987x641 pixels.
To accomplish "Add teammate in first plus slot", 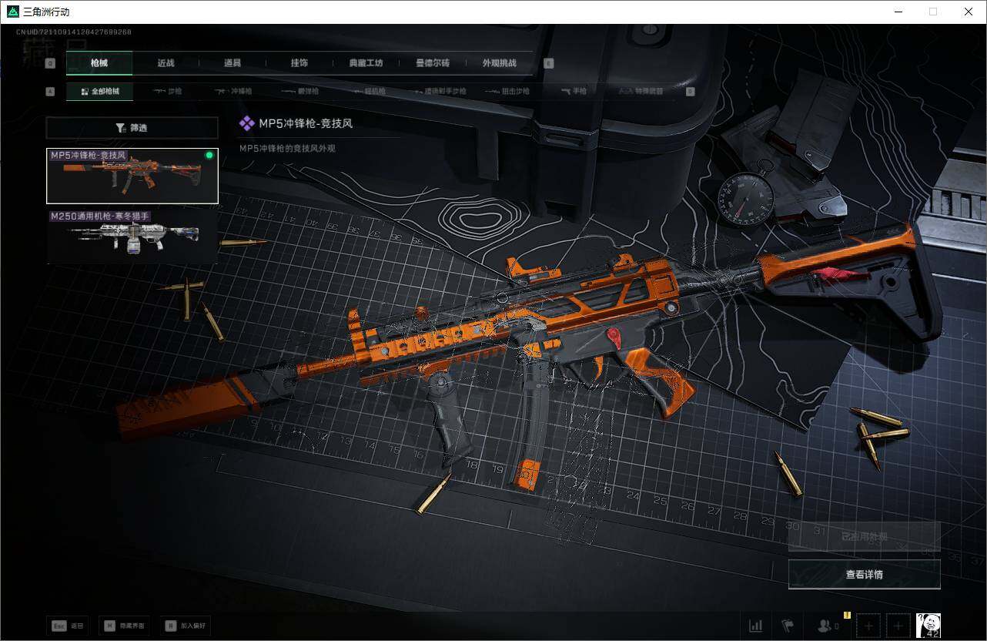I will click(x=868, y=626).
